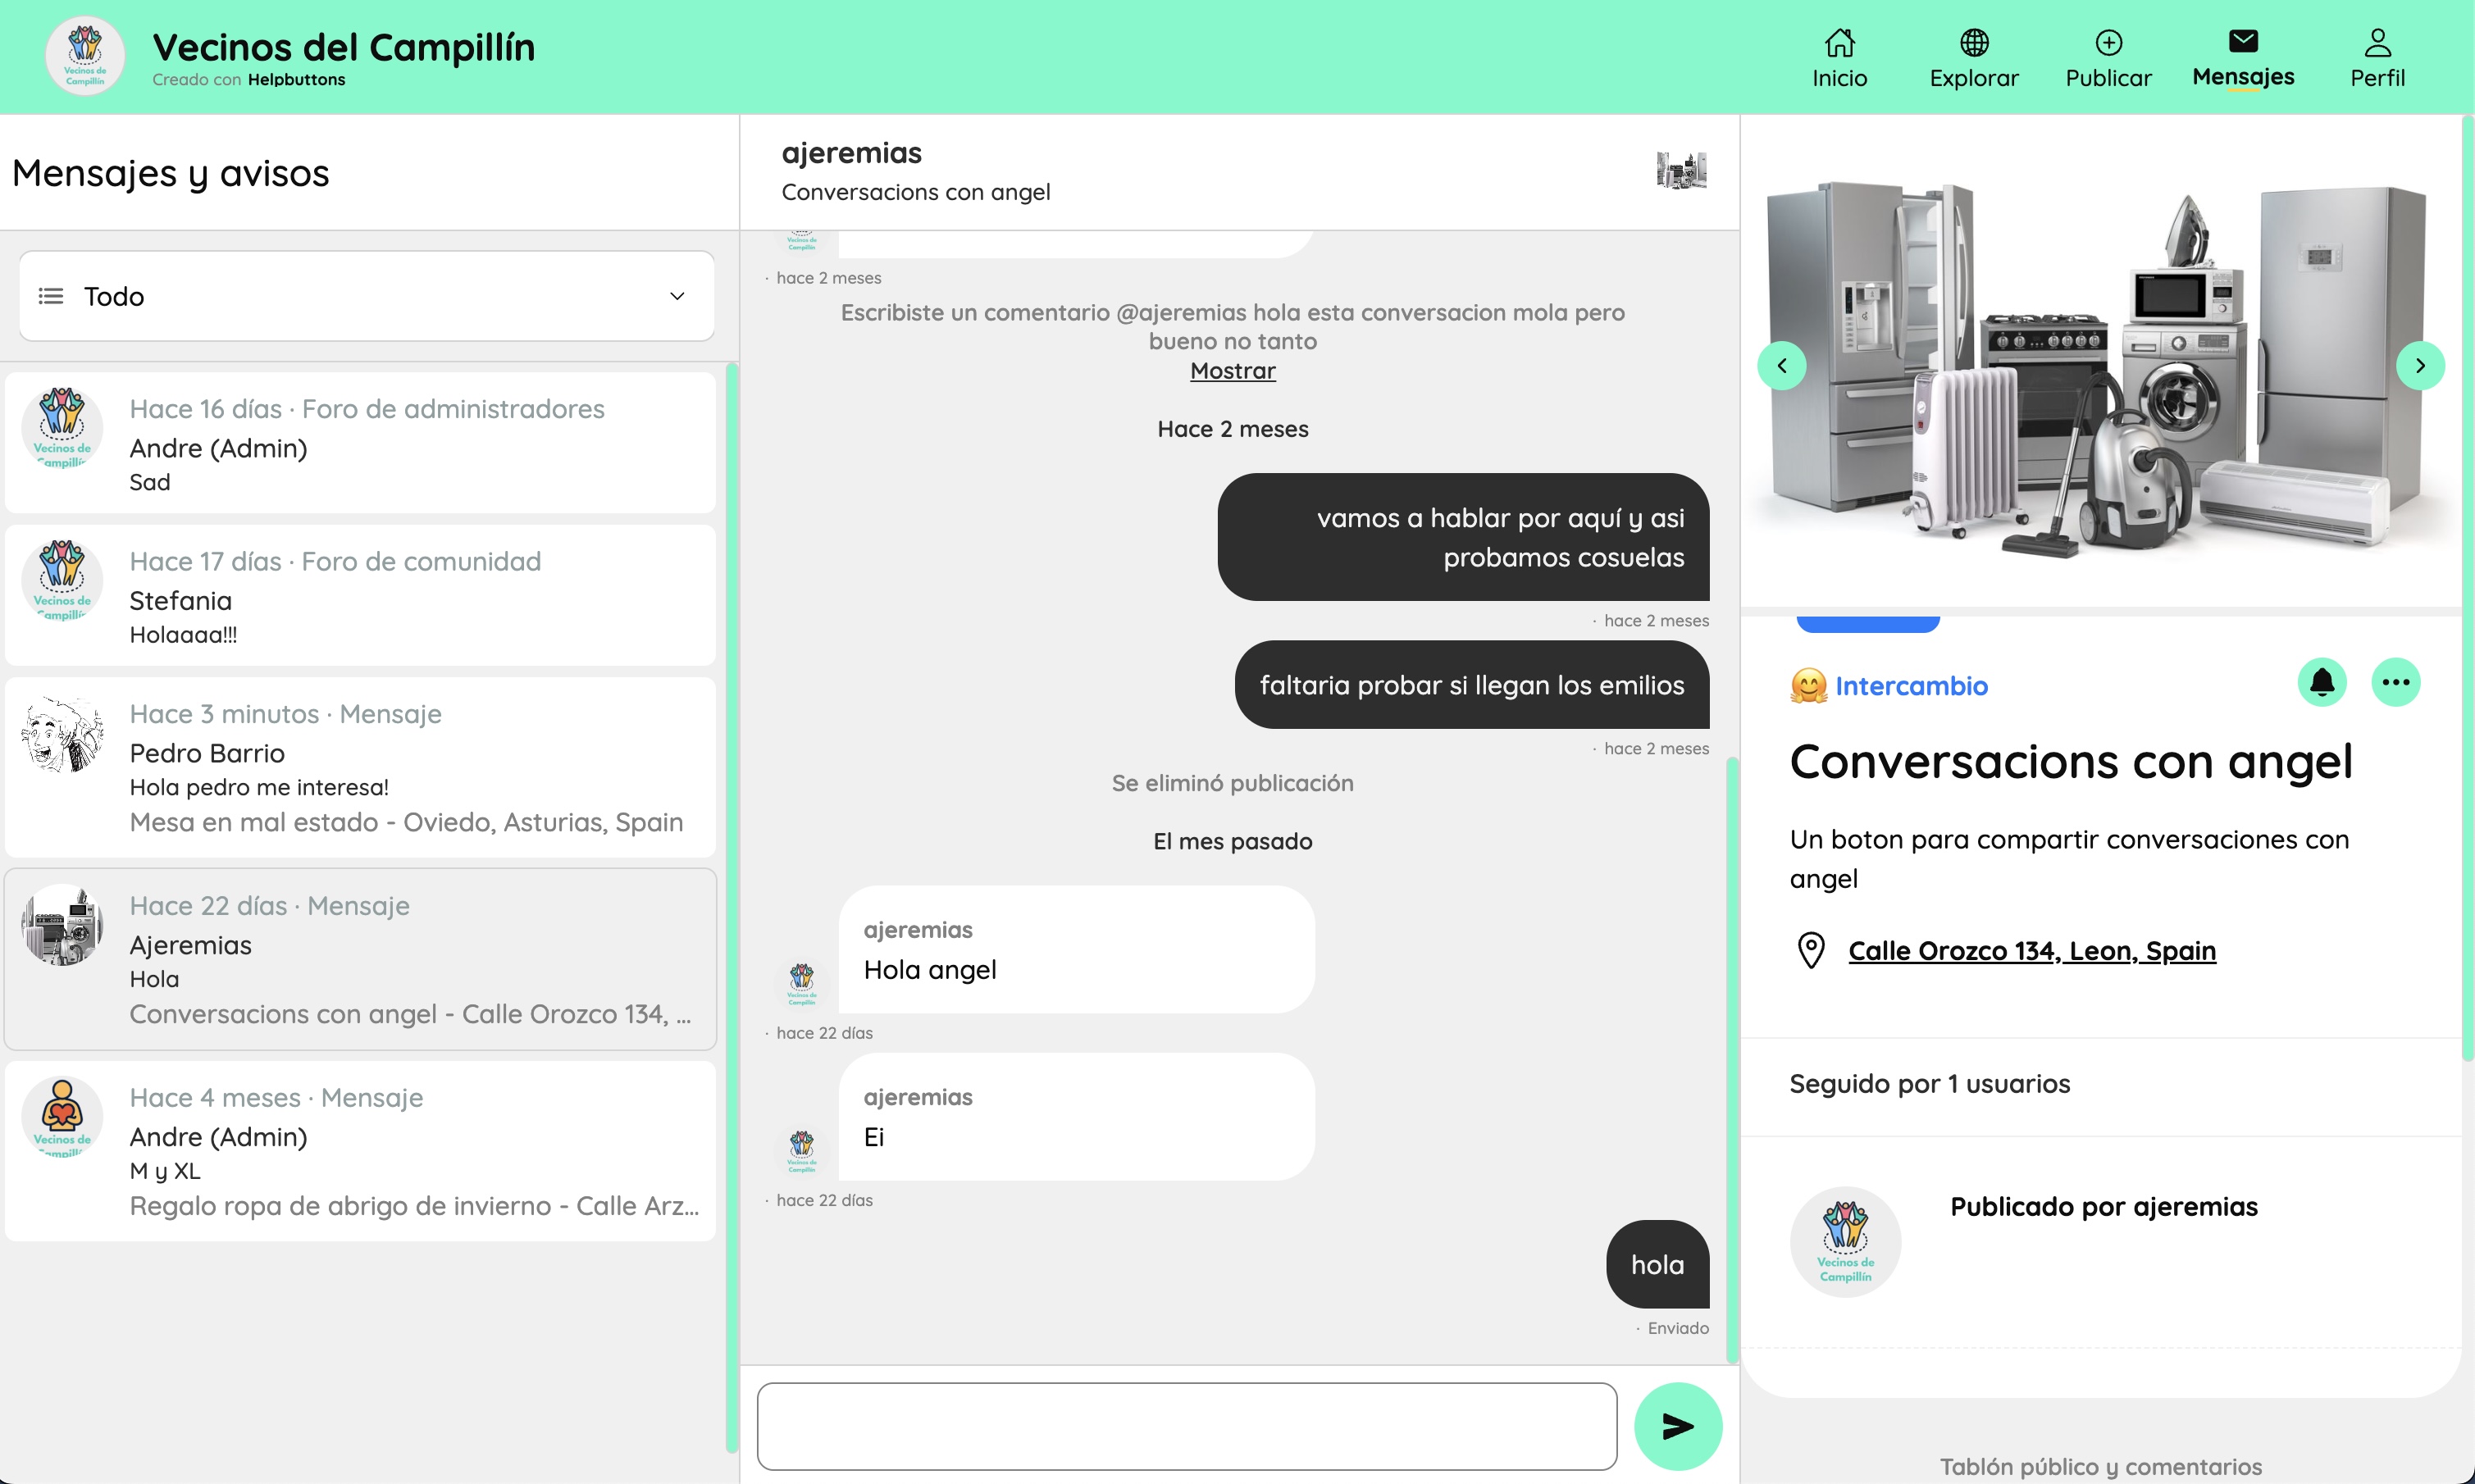Click 'Un boton para compartir conversaciones' description

[x=2069, y=859]
